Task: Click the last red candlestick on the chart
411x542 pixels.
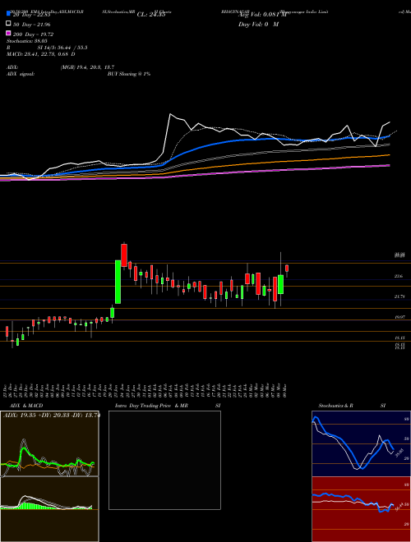Action: pyautogui.click(x=287, y=269)
